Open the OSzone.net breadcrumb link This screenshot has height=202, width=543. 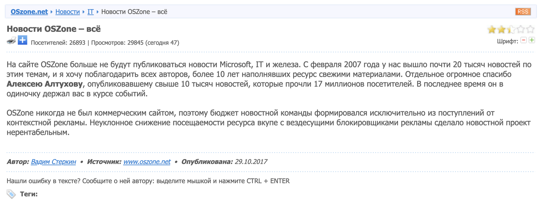coord(29,12)
